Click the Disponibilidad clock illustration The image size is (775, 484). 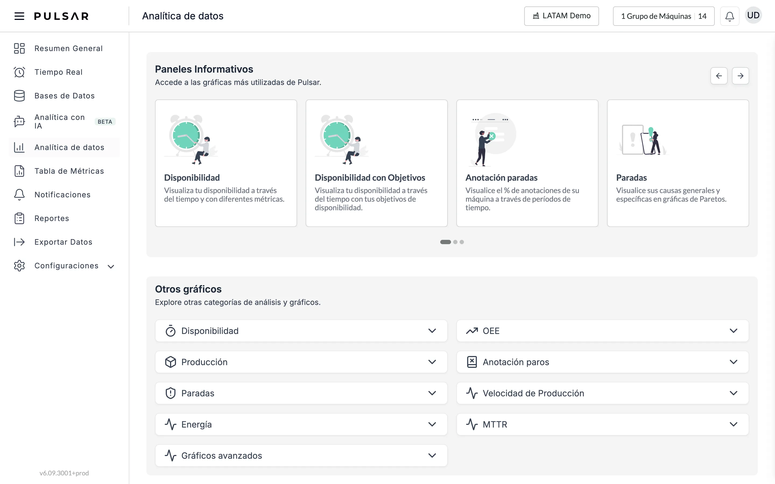pos(191,140)
